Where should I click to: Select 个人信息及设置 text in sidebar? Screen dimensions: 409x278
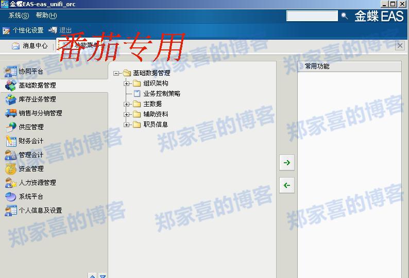[x=40, y=211]
